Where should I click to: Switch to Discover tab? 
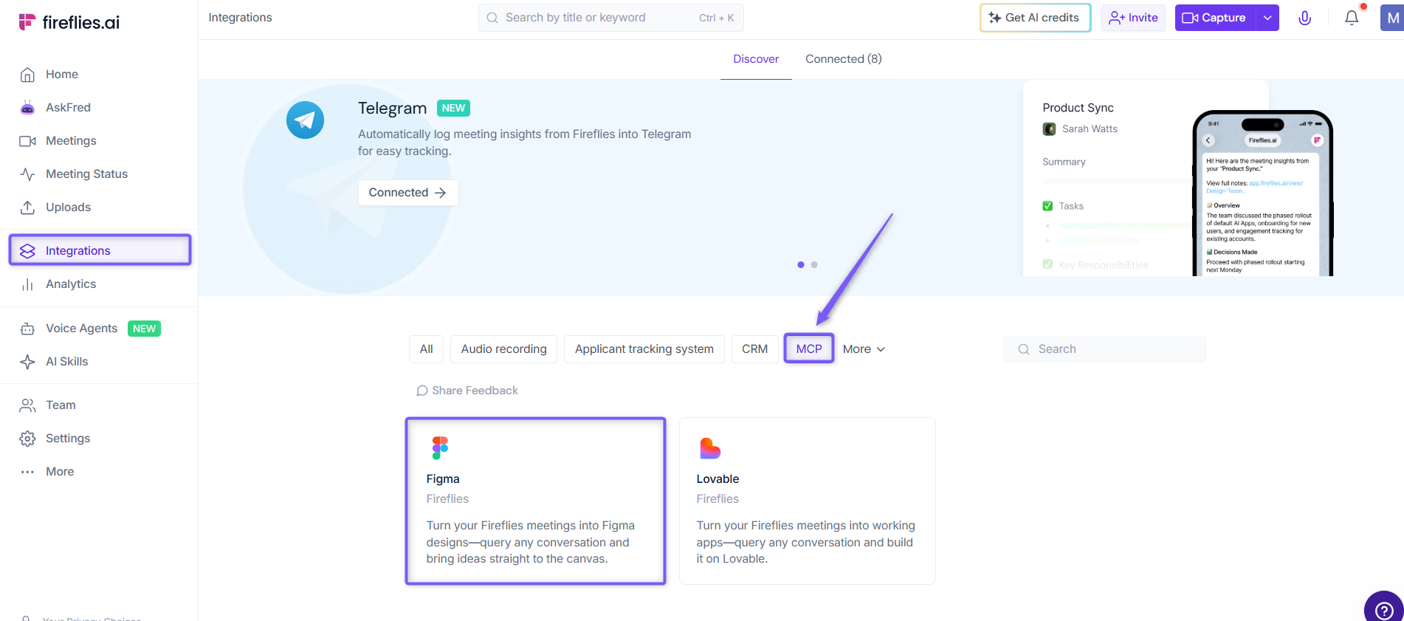(x=756, y=59)
